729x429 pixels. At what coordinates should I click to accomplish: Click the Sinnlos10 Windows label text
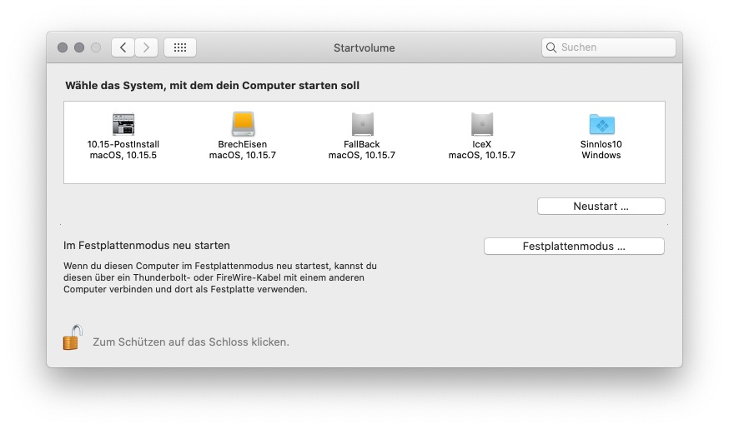pos(601,150)
